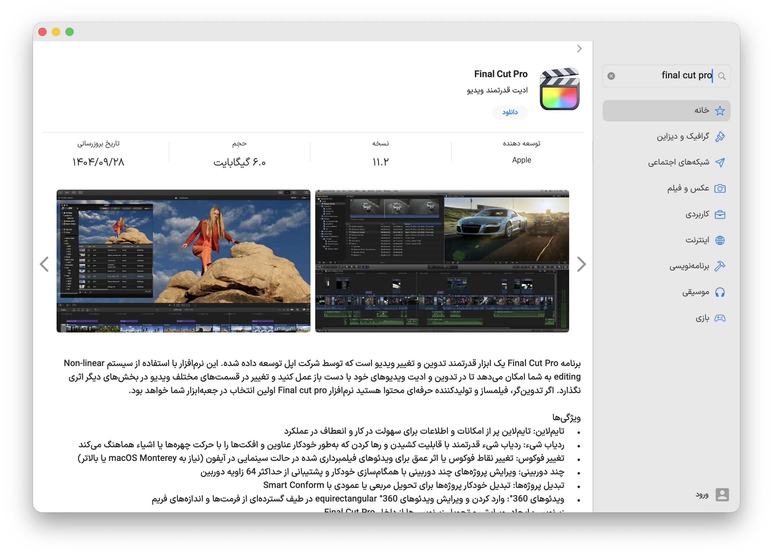Click the pen icon for گرافیک و دیزاین
Screen dimensions: 773x556
pyautogui.click(x=720, y=136)
